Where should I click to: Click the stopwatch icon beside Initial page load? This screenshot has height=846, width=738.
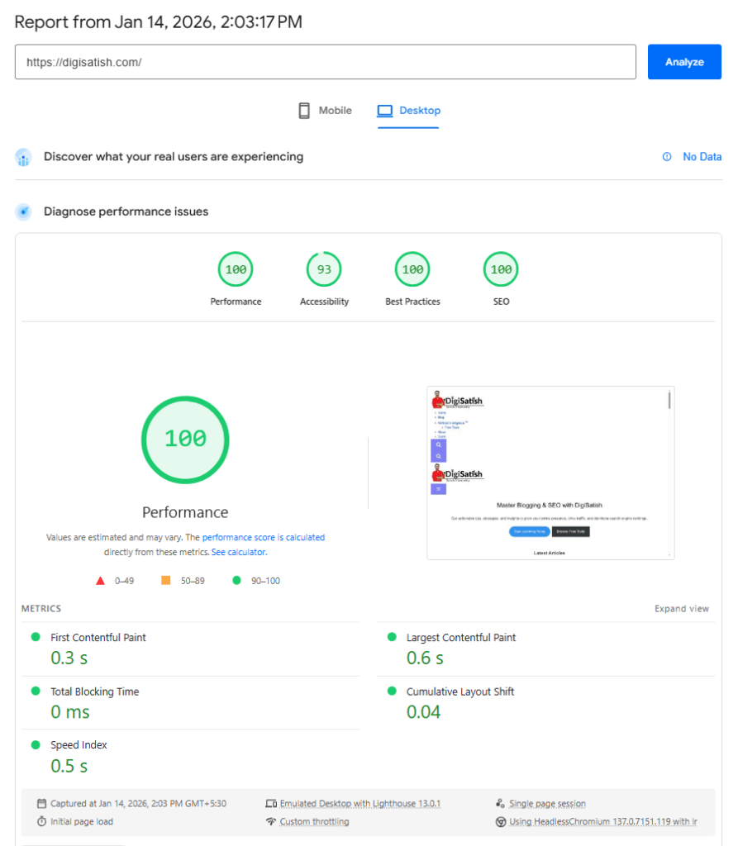click(41, 821)
